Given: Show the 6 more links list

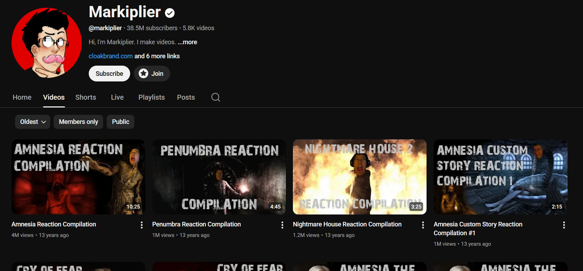Looking at the screenshot, I should (157, 56).
